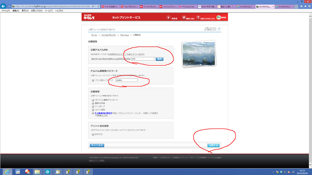Switch to the マイフォトボックス browser tab
The image size is (312, 175).
(x=149, y=7)
